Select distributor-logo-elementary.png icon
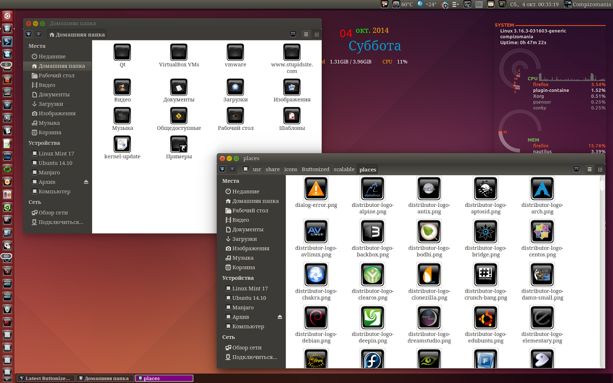The width and height of the screenshot is (613, 383). (542, 318)
